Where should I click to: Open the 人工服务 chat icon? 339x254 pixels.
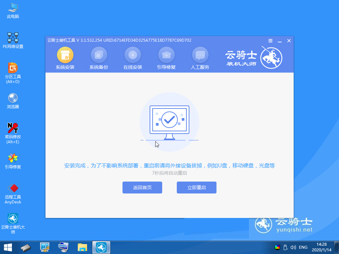coord(200,55)
